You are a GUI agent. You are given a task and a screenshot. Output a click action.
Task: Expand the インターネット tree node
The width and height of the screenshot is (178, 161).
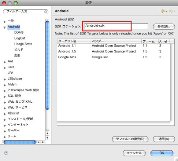[x=5, y=125]
